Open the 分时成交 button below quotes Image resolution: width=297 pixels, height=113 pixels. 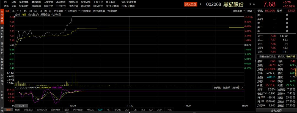276,111
